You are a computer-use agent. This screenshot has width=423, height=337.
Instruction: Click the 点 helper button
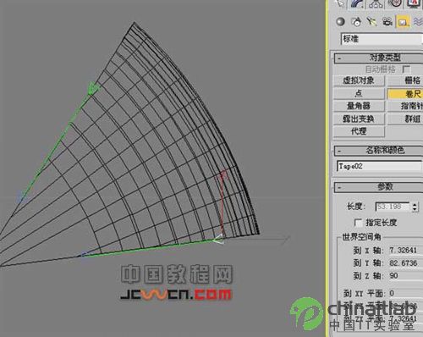pyautogui.click(x=359, y=93)
